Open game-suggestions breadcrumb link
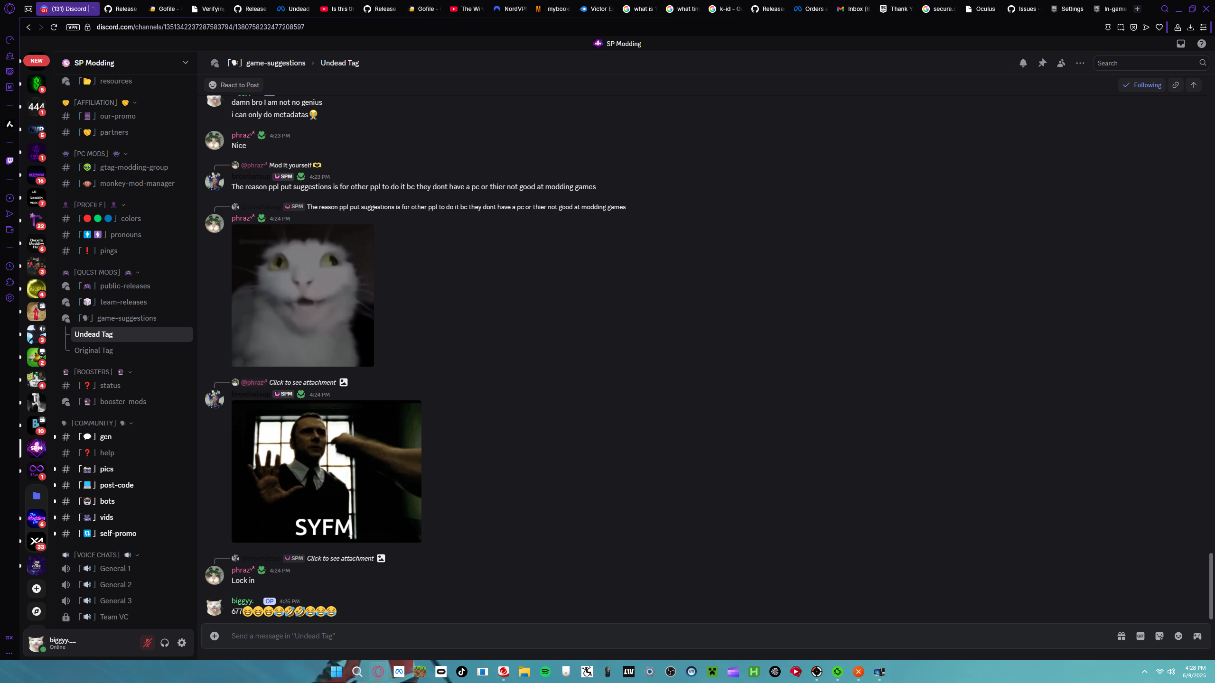This screenshot has height=683, width=1215. [x=275, y=63]
